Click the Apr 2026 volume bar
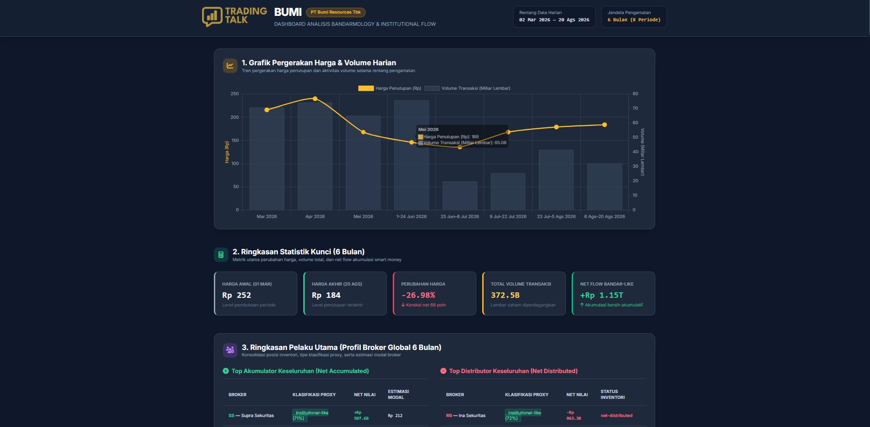The image size is (870, 427). click(315, 156)
